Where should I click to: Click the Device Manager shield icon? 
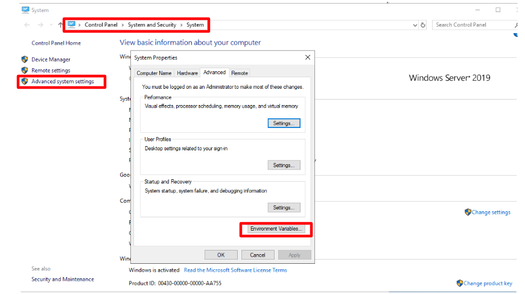(x=25, y=60)
